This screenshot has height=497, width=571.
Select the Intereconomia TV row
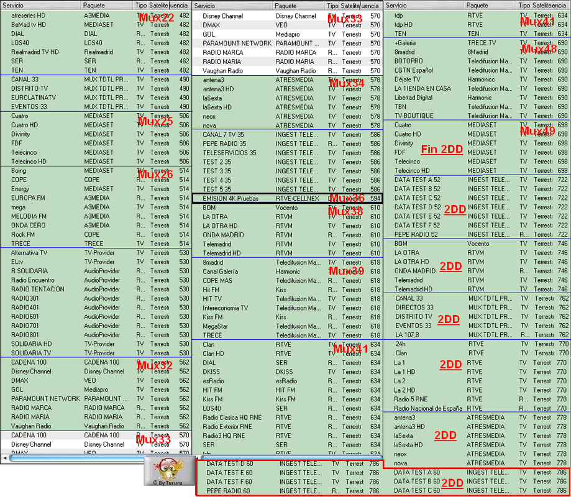point(287,308)
